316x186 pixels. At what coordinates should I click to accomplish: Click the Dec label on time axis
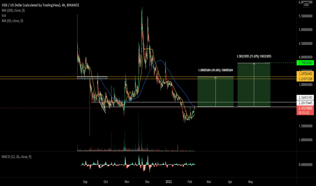[147, 182]
